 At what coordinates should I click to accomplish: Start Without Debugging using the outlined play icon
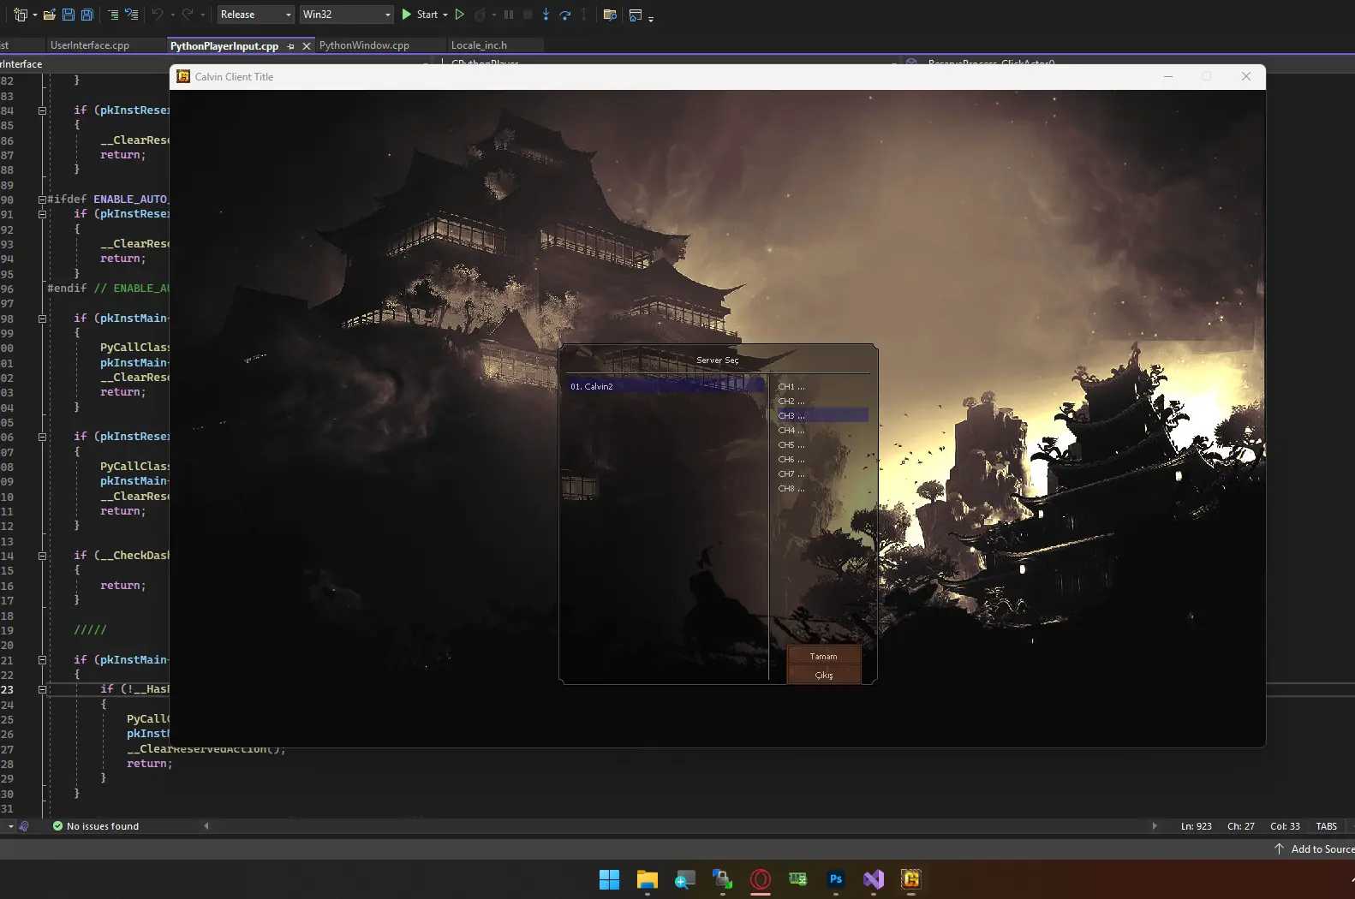pyautogui.click(x=460, y=15)
